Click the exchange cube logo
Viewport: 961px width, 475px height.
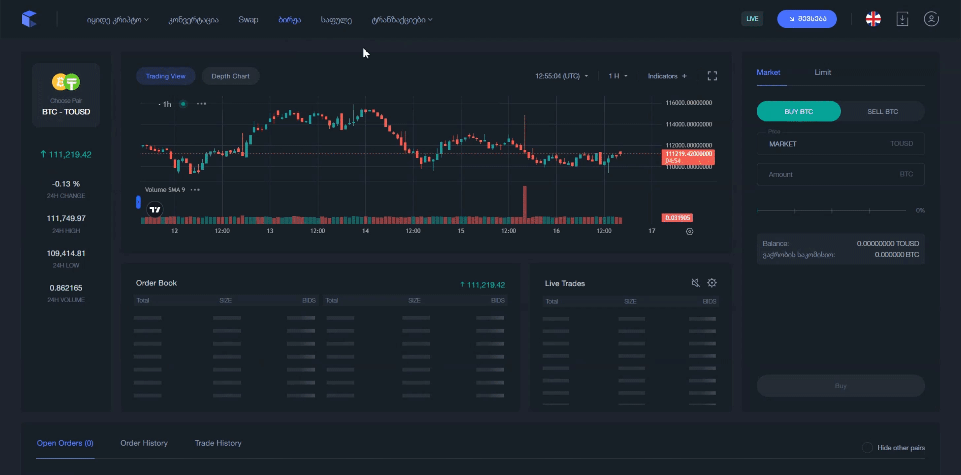pyautogui.click(x=29, y=19)
